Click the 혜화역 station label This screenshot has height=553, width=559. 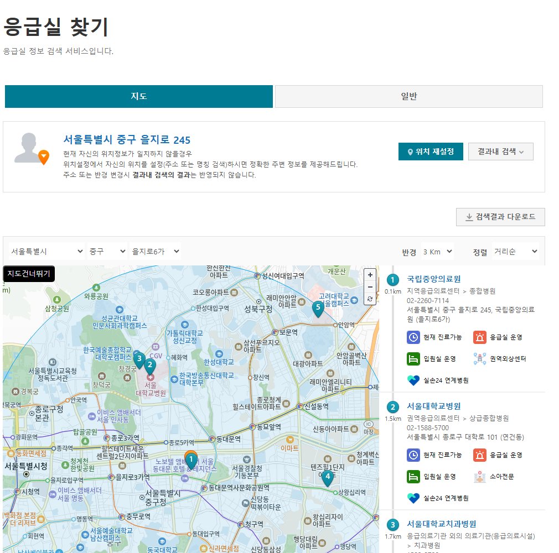click(178, 357)
